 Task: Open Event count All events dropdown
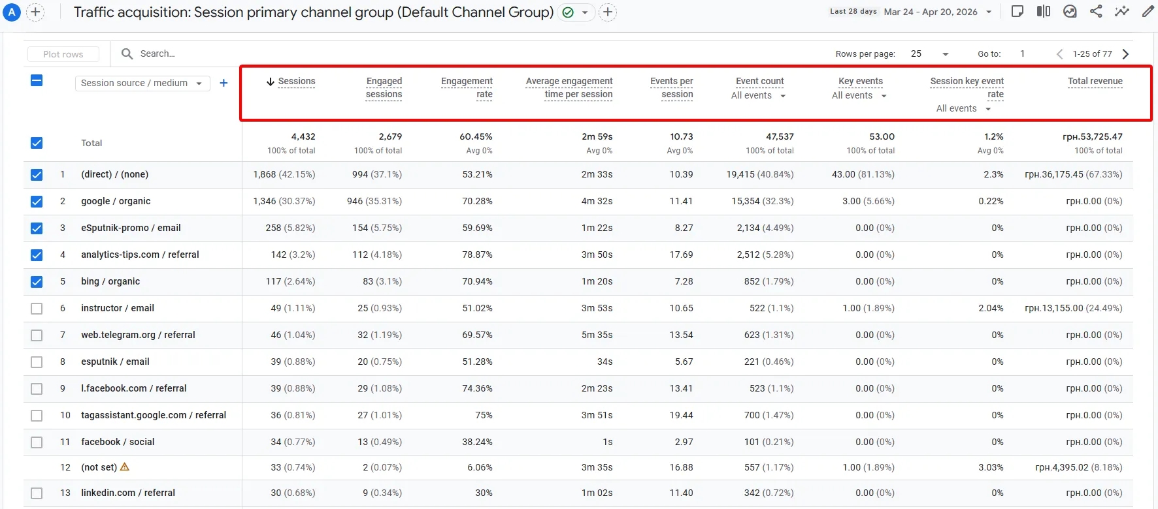click(x=758, y=96)
